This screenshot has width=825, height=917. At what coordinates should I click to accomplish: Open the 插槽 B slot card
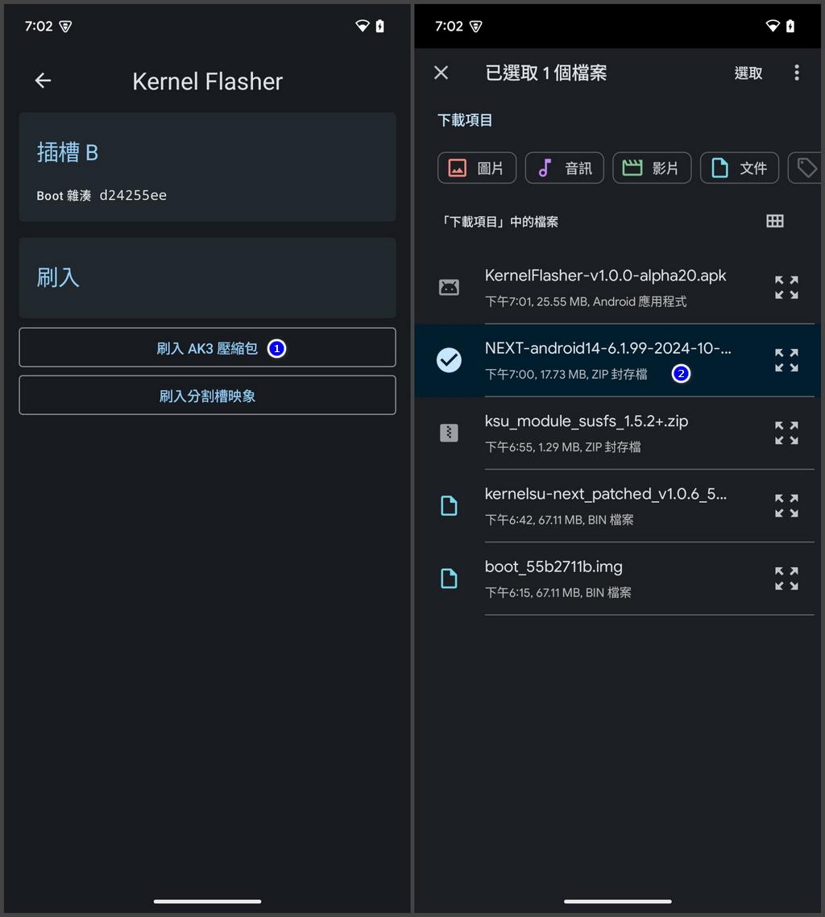(x=207, y=167)
